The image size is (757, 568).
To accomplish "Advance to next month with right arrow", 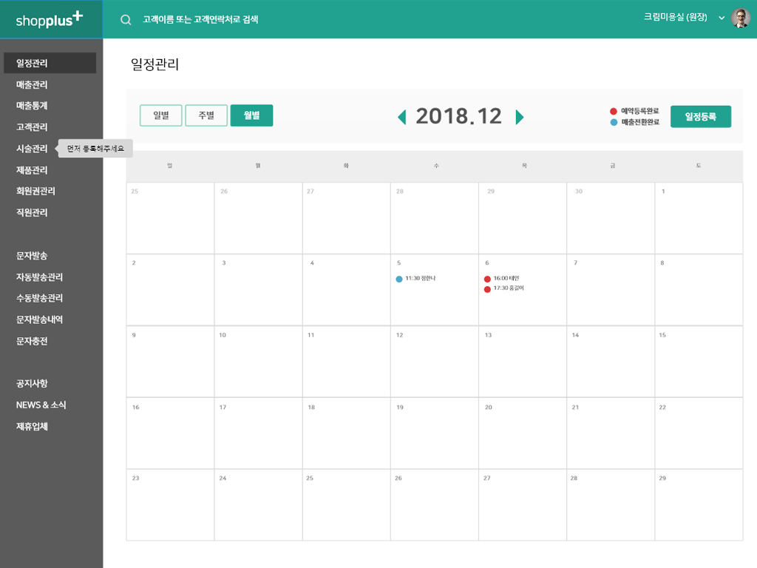I will (x=520, y=117).
